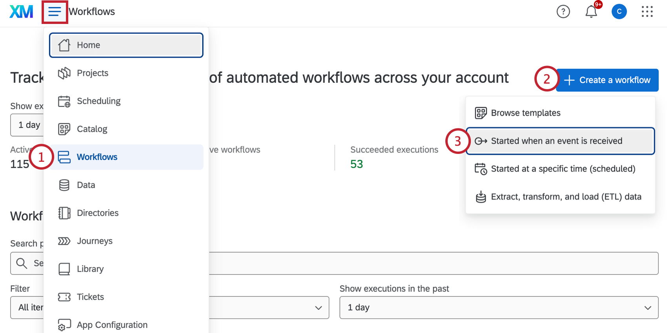Click the user account avatar
The height and width of the screenshot is (333, 667).
[619, 12]
